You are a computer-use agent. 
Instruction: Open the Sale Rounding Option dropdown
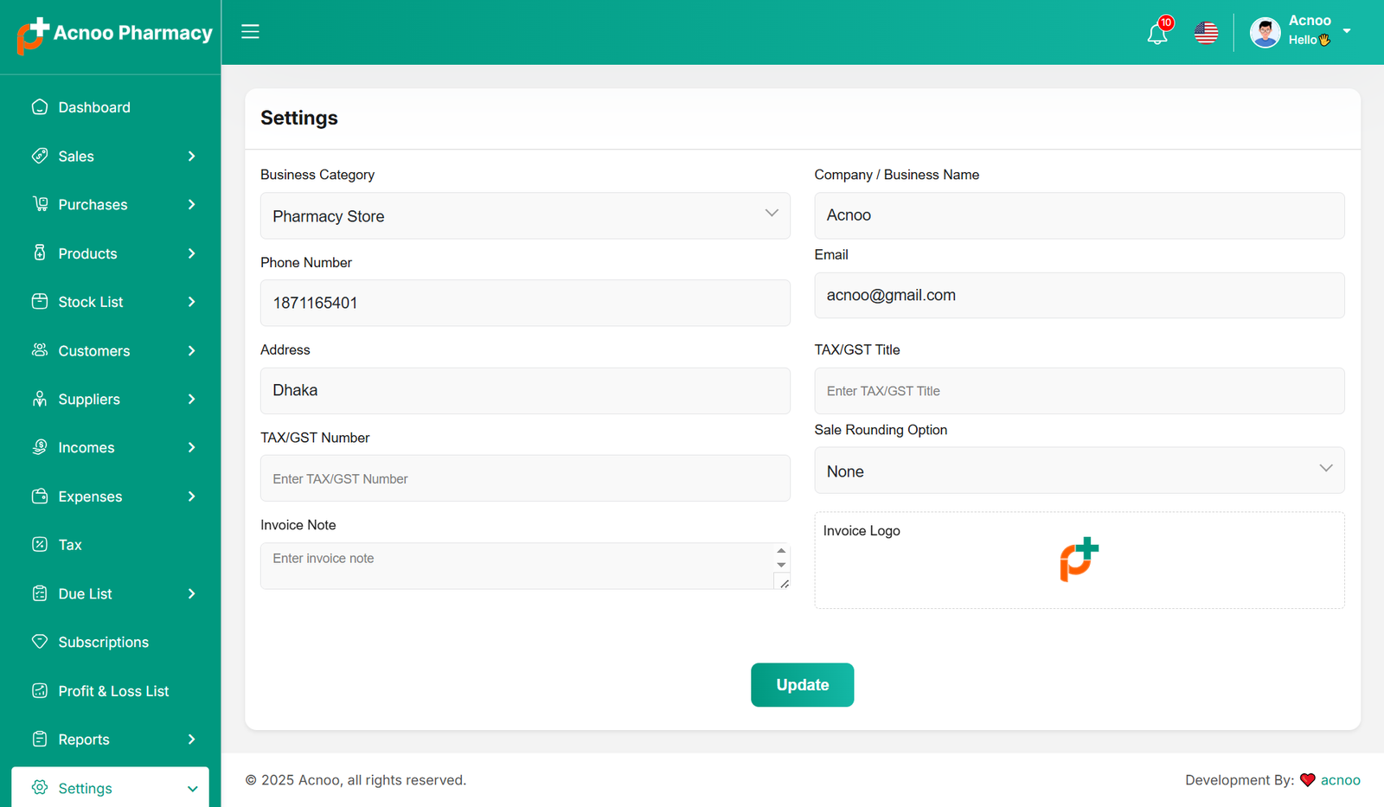(1079, 471)
